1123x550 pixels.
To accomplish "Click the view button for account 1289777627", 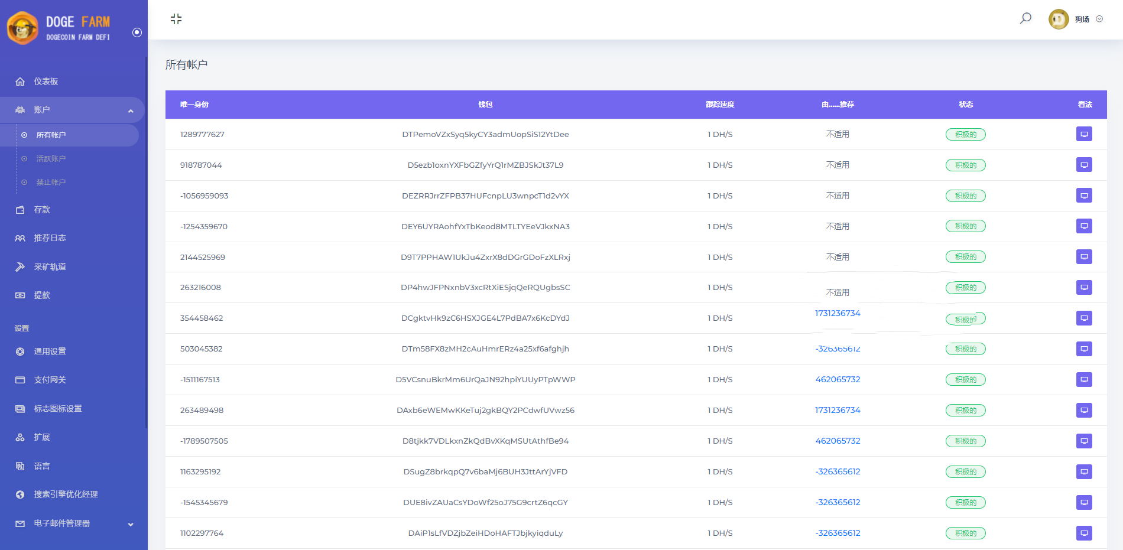I will click(x=1084, y=134).
